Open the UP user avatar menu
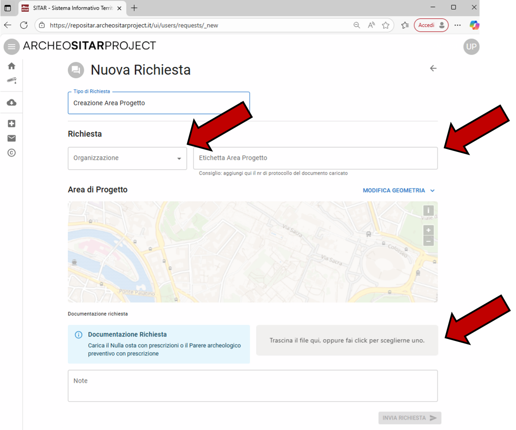Screen dimensions: 516x430 (471, 46)
